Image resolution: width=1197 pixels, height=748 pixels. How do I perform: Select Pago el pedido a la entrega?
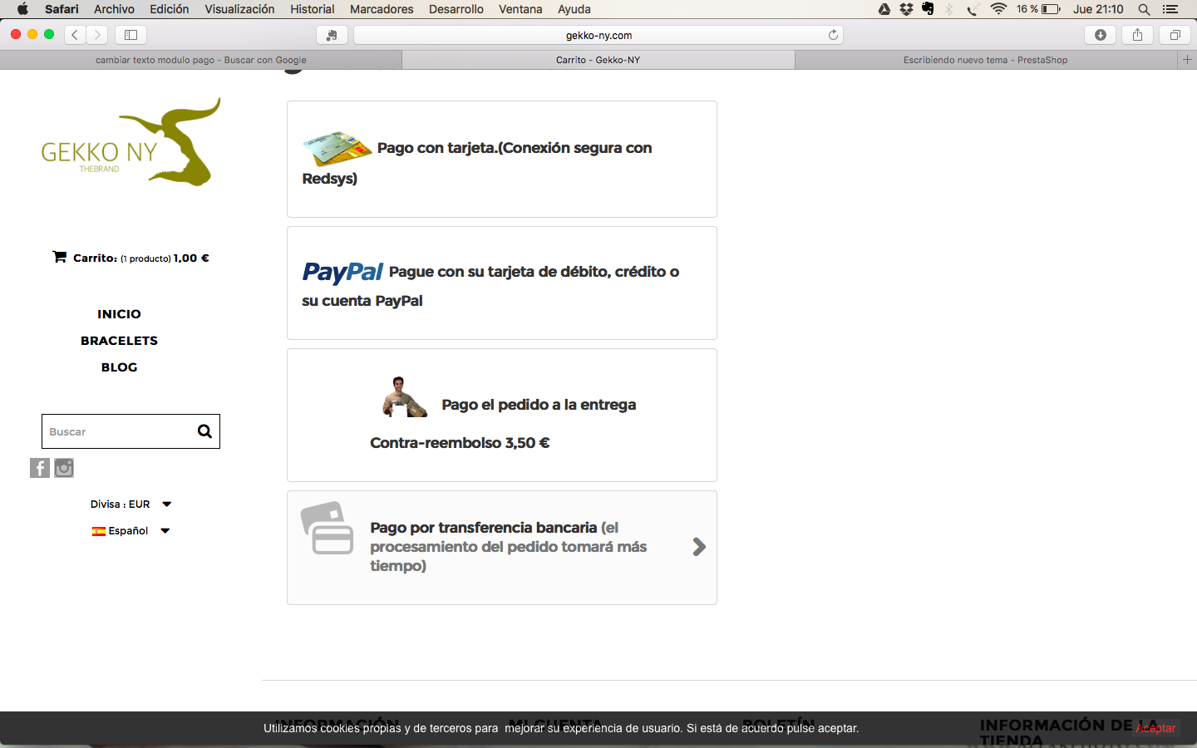[539, 405]
